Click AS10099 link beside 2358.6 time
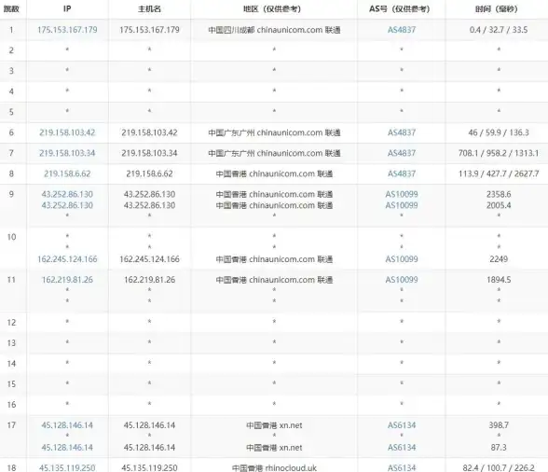 tap(402, 194)
